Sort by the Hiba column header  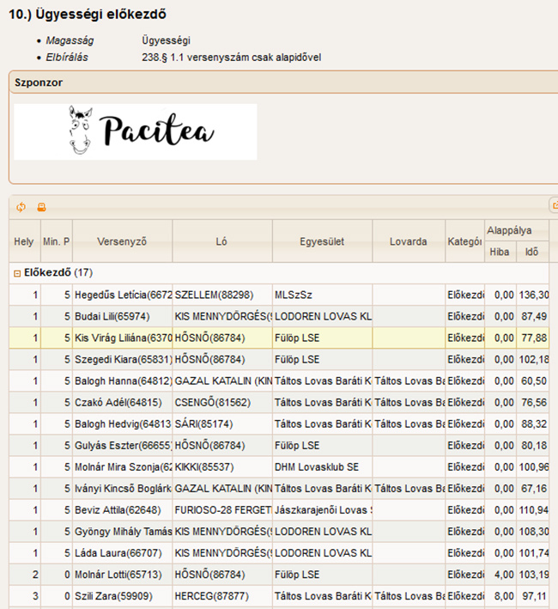499,252
